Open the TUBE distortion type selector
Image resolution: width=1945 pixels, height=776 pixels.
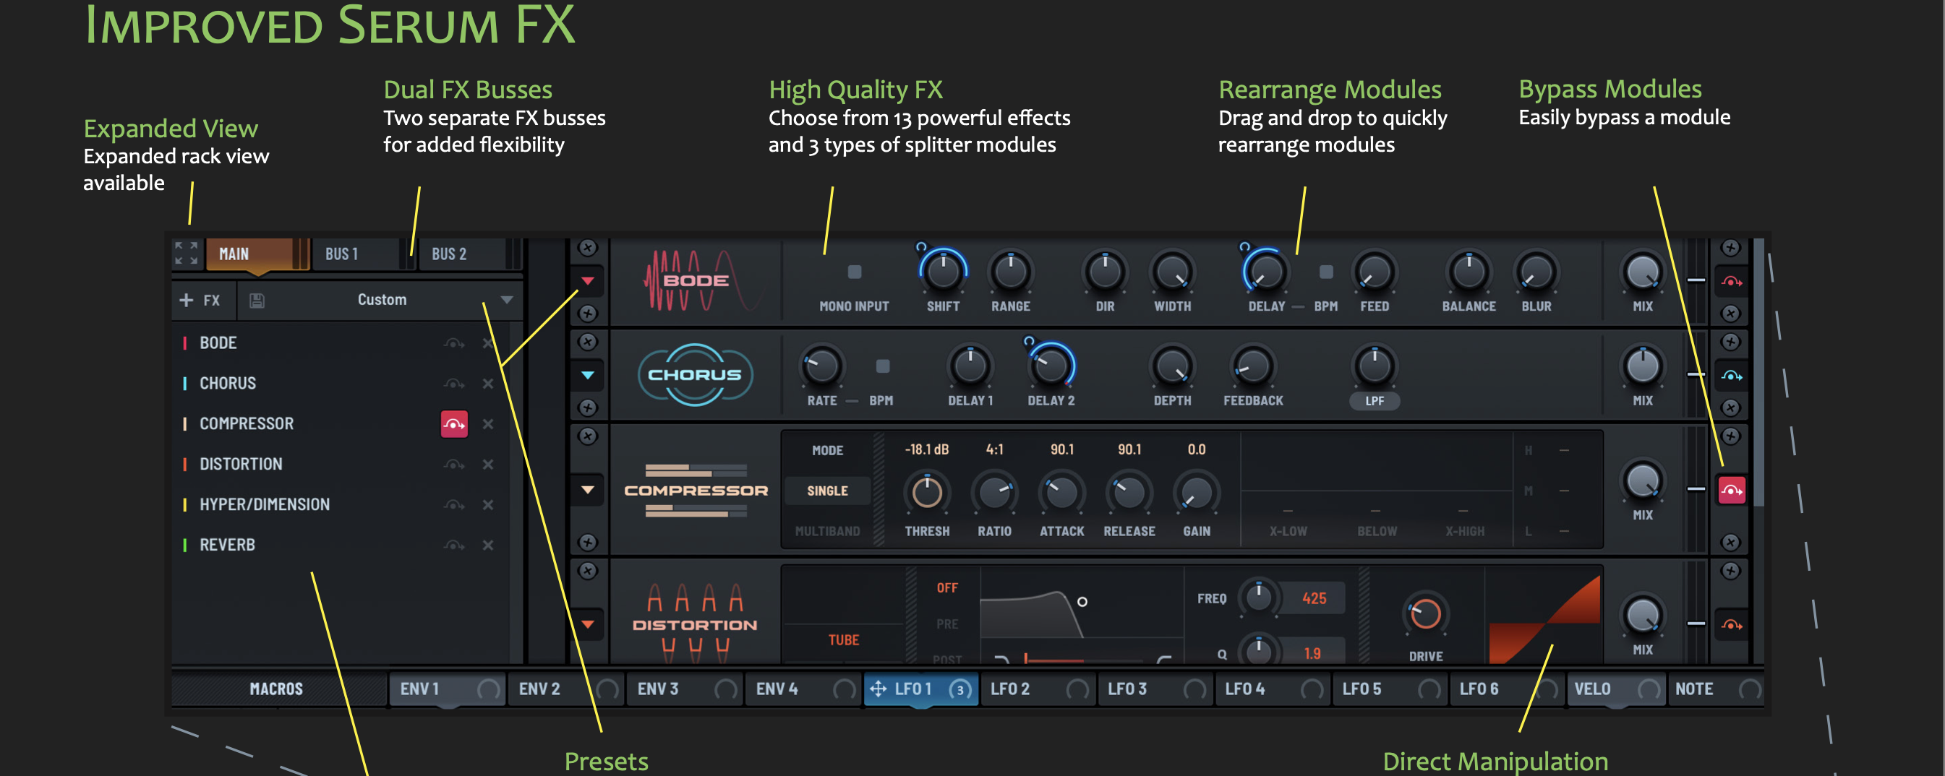843,640
